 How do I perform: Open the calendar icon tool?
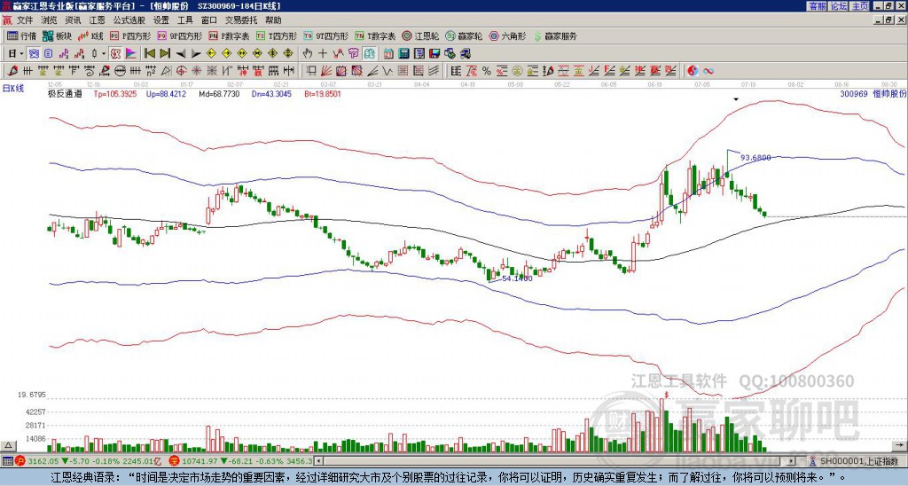coord(388,53)
